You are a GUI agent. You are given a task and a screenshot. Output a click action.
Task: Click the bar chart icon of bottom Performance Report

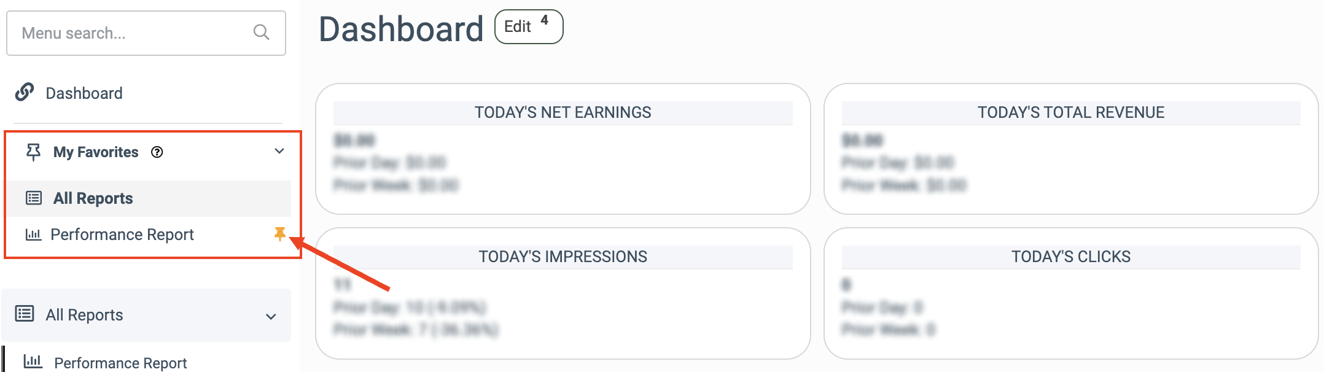pyautogui.click(x=33, y=362)
